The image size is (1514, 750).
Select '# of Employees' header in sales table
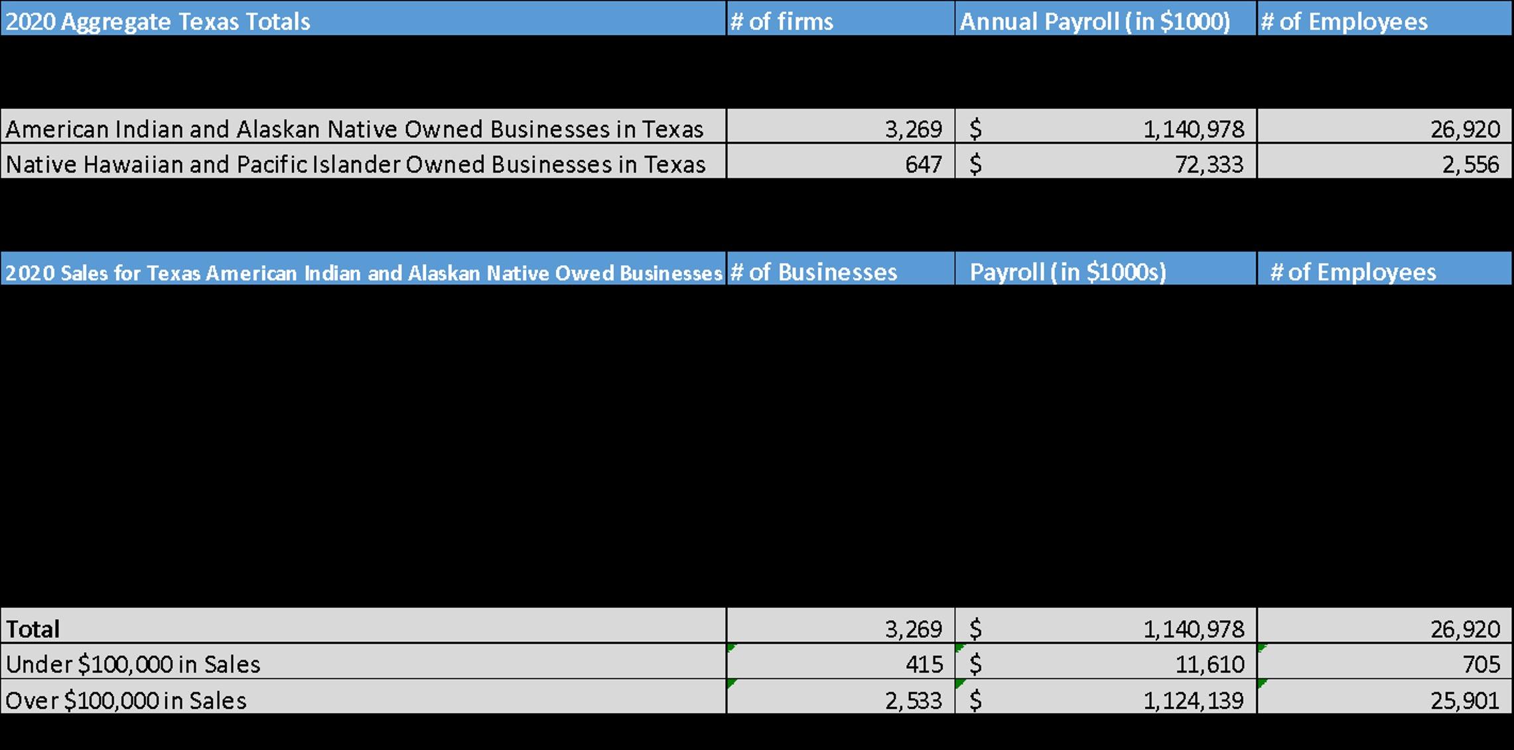pyautogui.click(x=1385, y=269)
